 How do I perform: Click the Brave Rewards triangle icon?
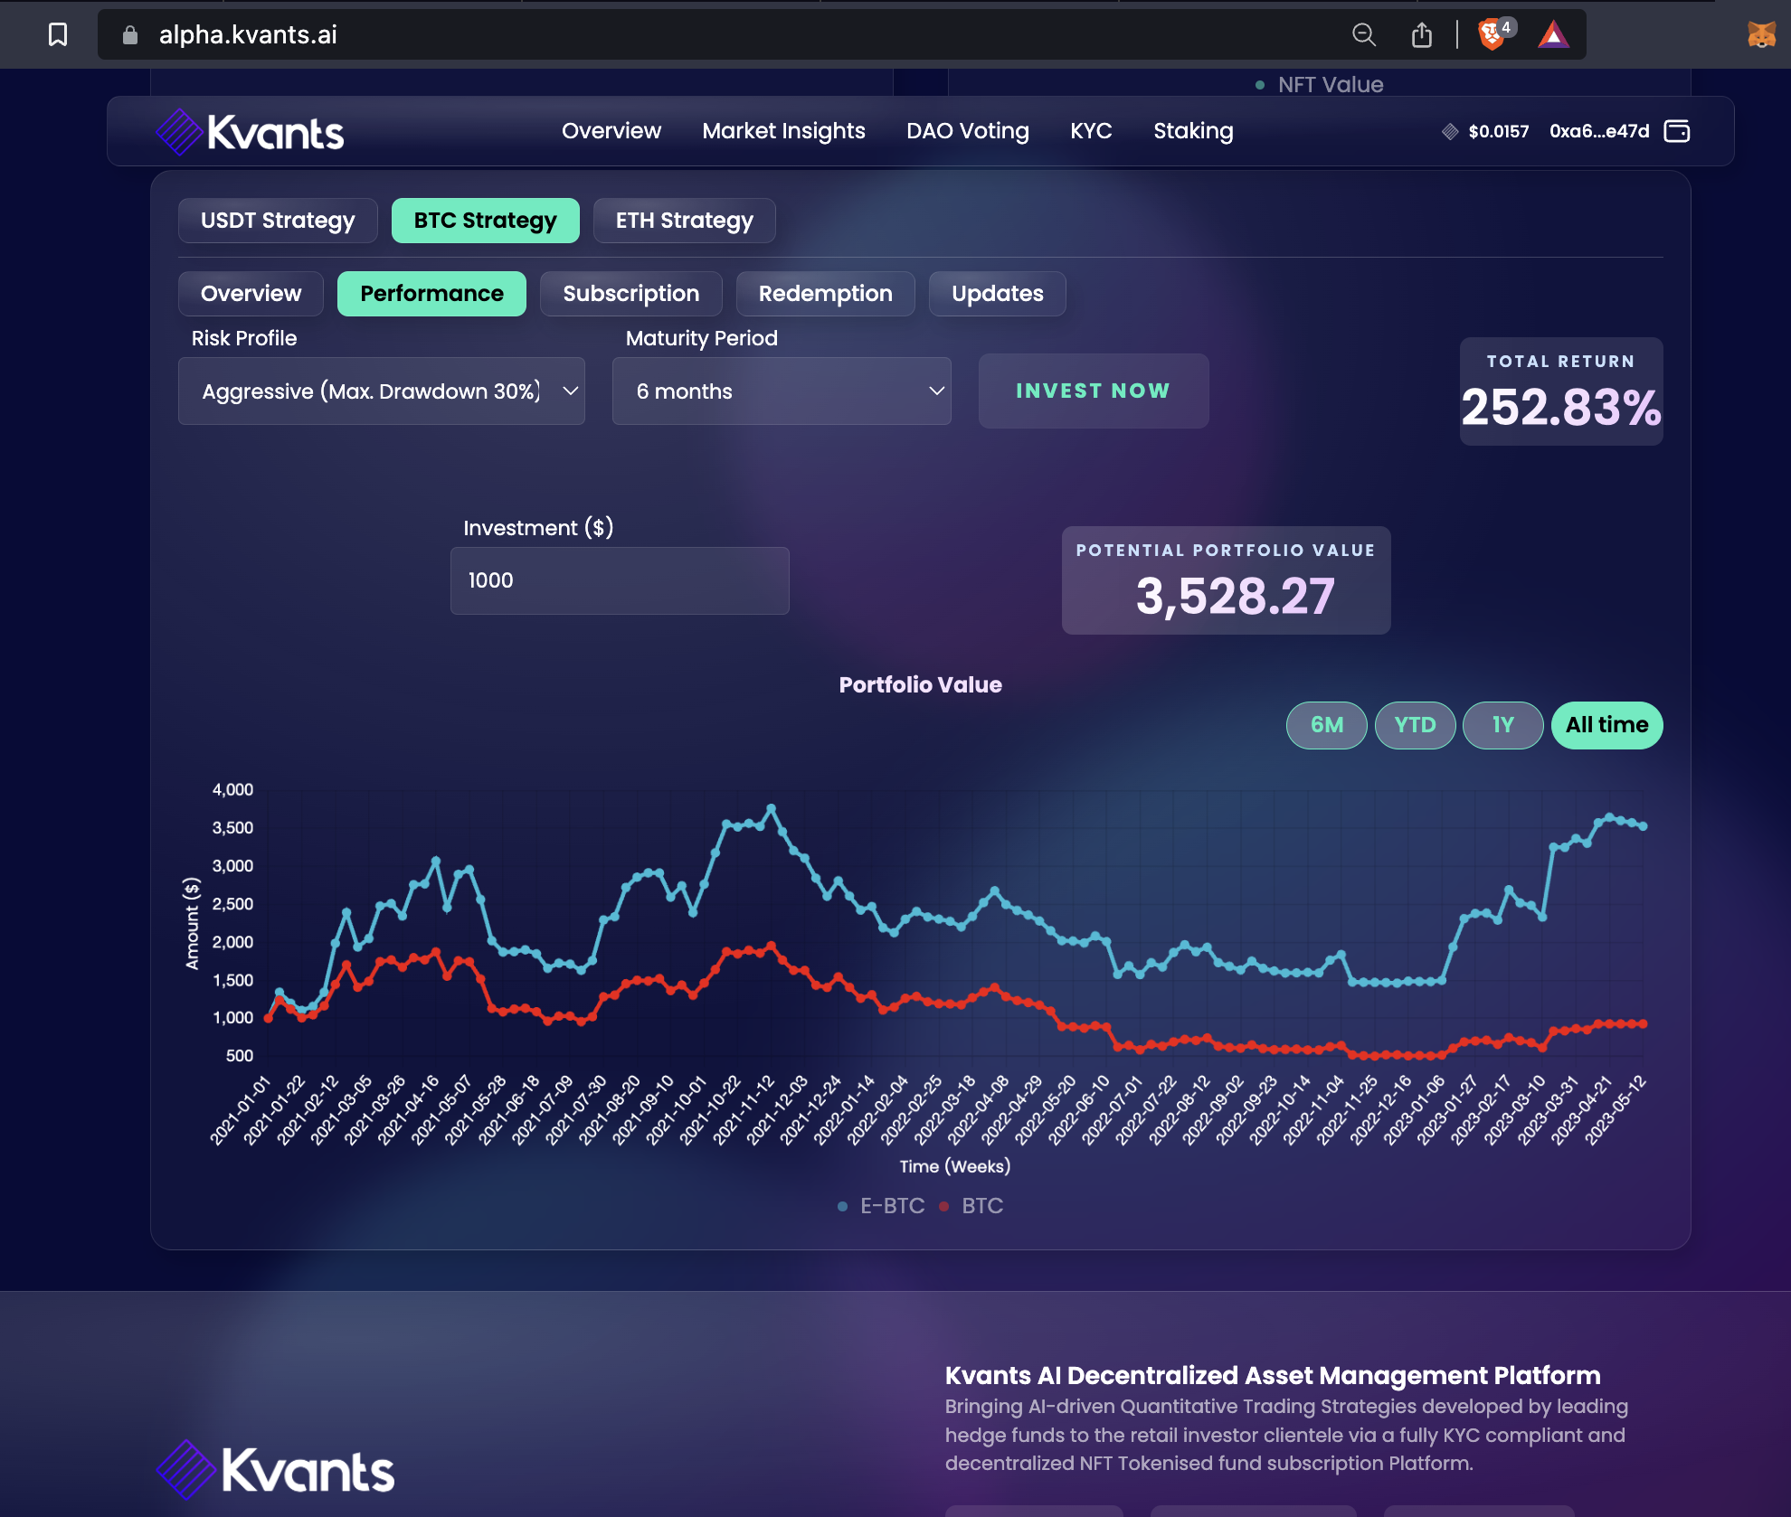(x=1553, y=35)
